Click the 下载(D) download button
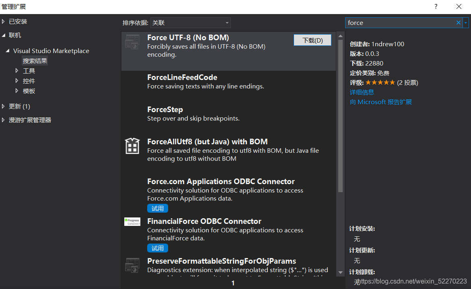Image resolution: width=471 pixels, height=289 pixels. (x=313, y=40)
